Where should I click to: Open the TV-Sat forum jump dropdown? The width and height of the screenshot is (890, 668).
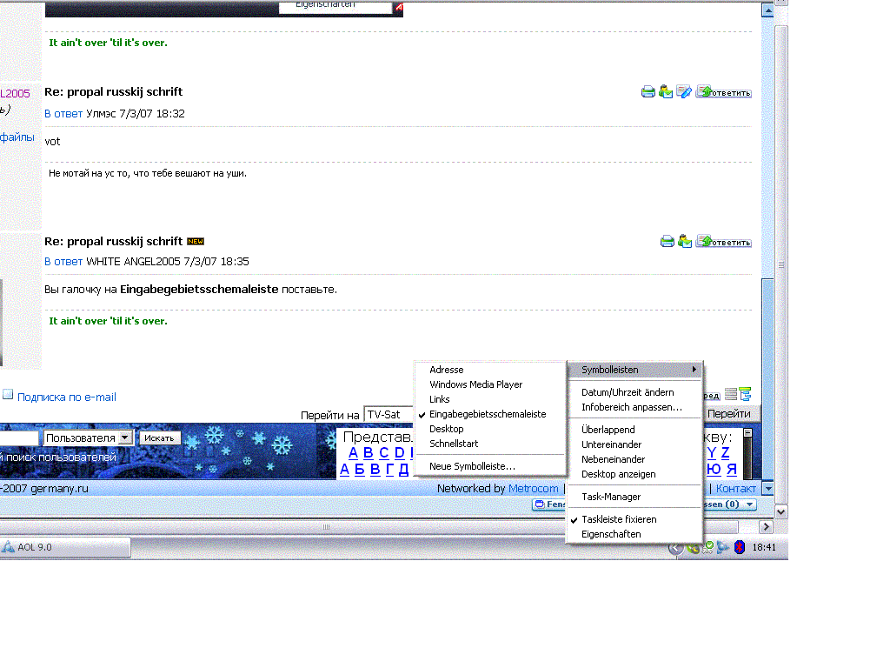click(x=389, y=415)
